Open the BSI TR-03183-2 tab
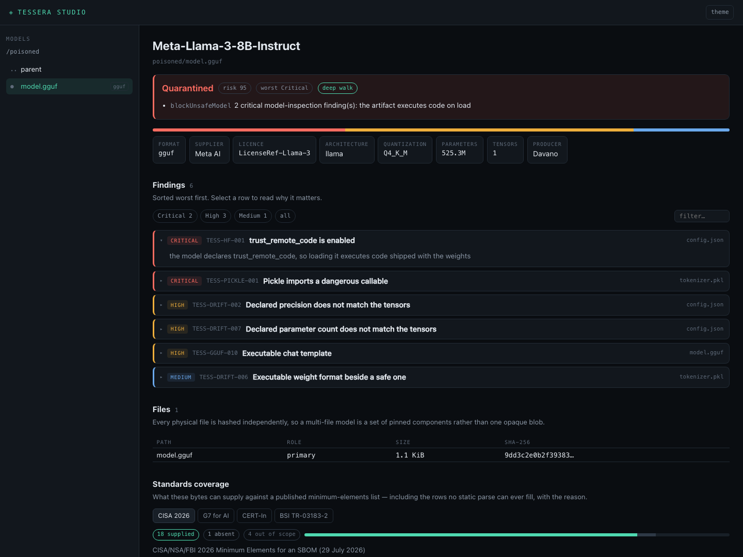743x557 pixels. click(304, 516)
